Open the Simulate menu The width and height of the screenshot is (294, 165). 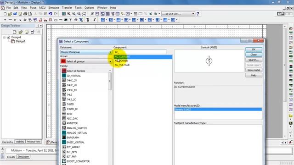point(54,8)
